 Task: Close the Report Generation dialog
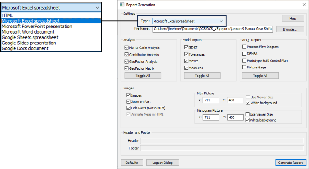[304, 5]
